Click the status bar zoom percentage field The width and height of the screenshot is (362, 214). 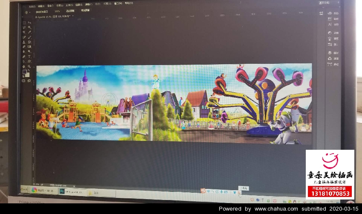tap(37, 184)
